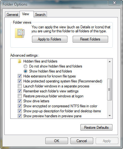Viewport: 123px width, 149px height.
Task: Open the Search tab
Action: tap(40, 15)
